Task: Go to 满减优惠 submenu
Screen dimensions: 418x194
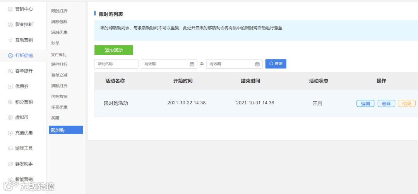Action: pos(59,32)
